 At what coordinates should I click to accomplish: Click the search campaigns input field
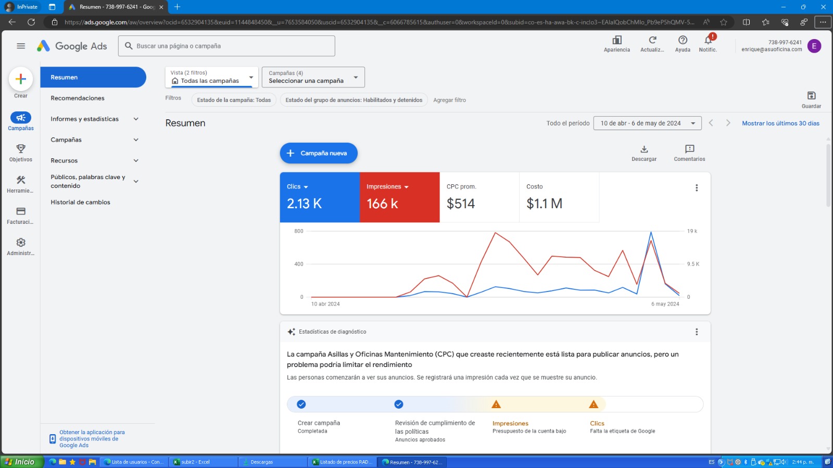click(x=226, y=46)
